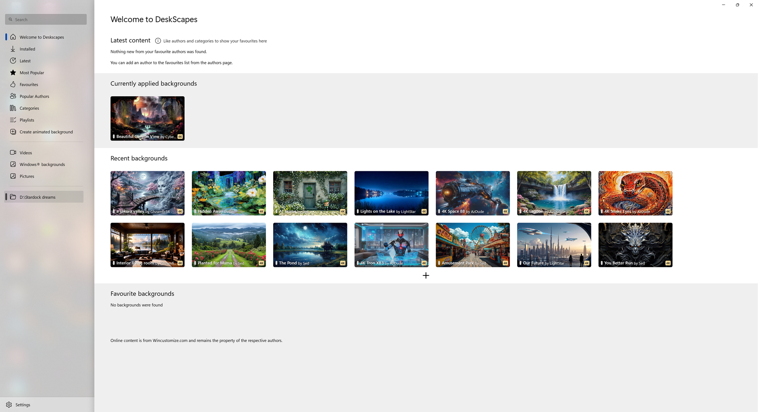
Task: Expand recent backgrounds with the plus button
Action: [x=426, y=275]
